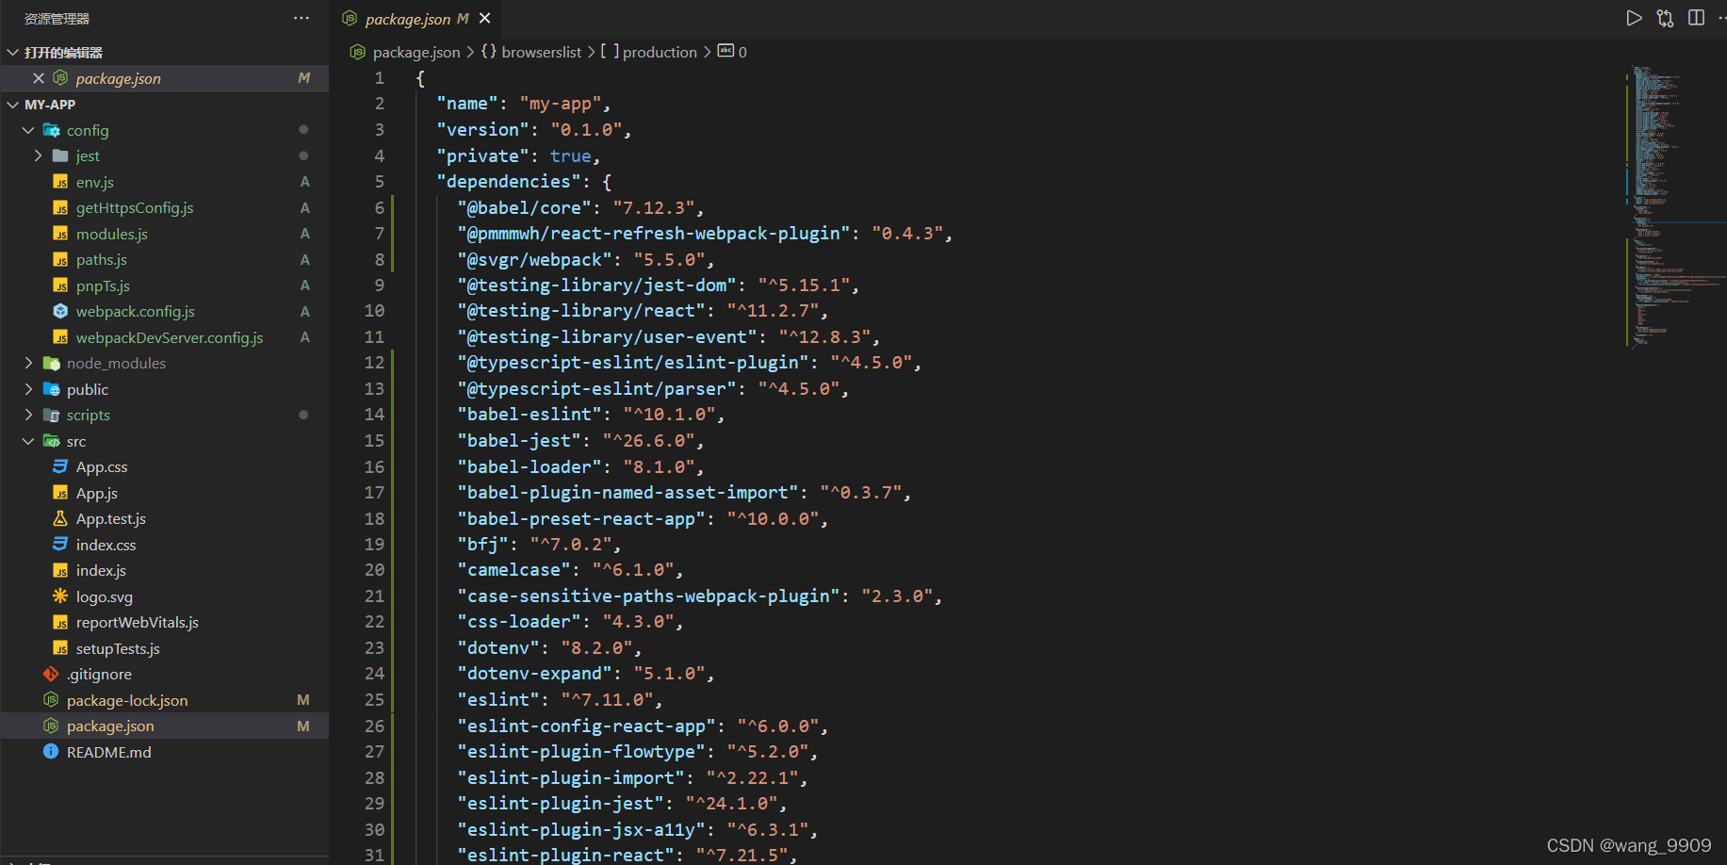Screen dimensions: 1727x865
Task: Click the "private" value true
Action: coord(571,155)
